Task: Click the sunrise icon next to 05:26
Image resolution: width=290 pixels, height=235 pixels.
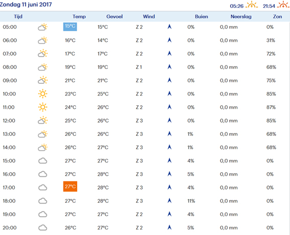Action: pos(252,5)
